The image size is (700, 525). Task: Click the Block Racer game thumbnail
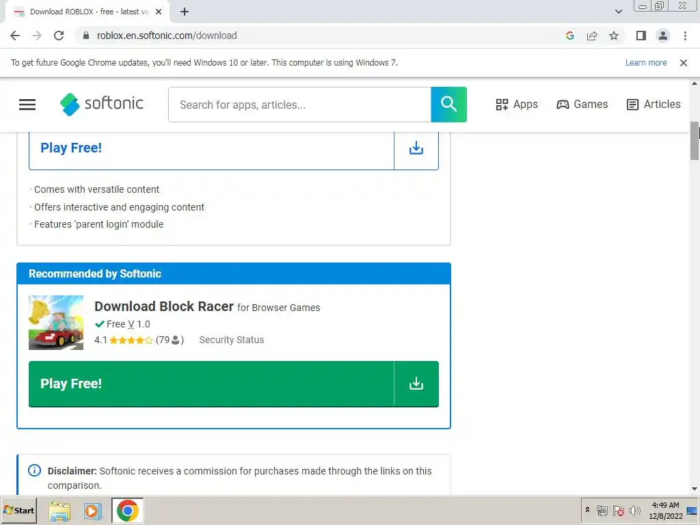click(x=56, y=323)
